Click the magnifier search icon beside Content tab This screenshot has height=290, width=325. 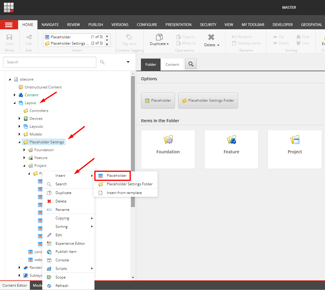[x=191, y=64]
